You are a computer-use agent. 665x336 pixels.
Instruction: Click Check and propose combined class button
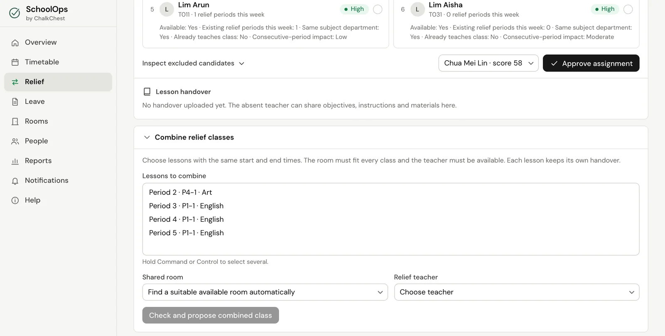click(210, 315)
